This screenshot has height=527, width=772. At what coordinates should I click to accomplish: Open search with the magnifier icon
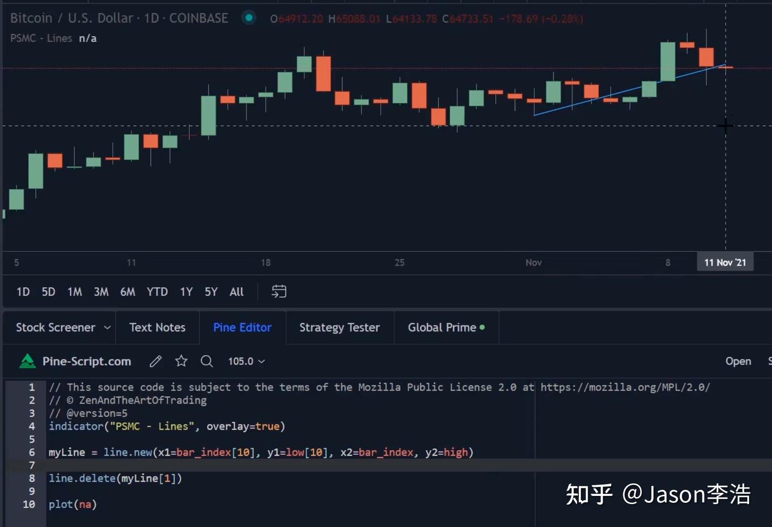[206, 362]
